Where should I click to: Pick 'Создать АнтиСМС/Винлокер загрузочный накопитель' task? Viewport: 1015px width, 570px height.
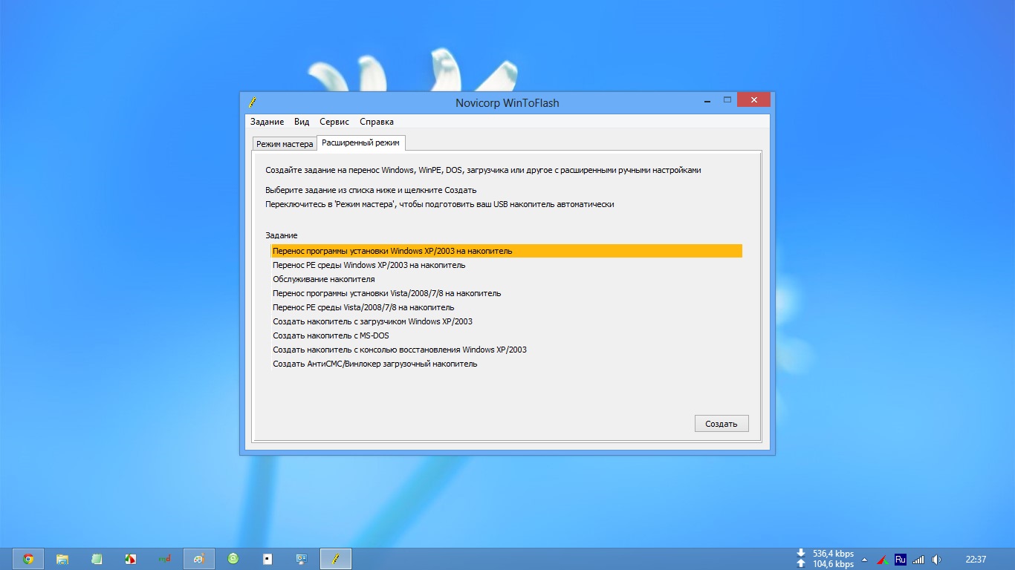click(506, 364)
